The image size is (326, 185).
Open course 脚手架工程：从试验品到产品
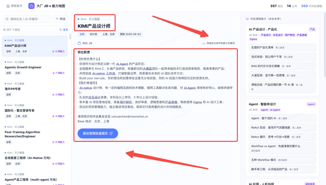click(x=282, y=169)
